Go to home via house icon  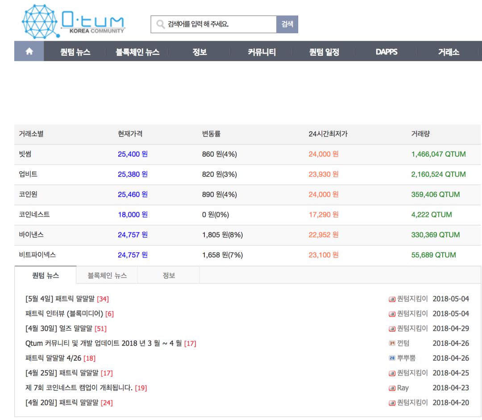point(29,51)
